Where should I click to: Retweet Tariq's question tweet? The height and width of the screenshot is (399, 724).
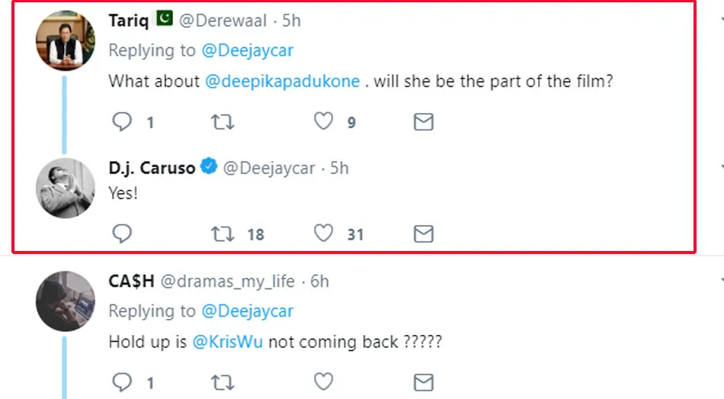pyautogui.click(x=222, y=122)
